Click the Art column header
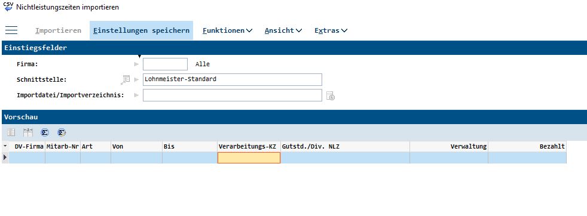587x216 pixels. (96, 147)
